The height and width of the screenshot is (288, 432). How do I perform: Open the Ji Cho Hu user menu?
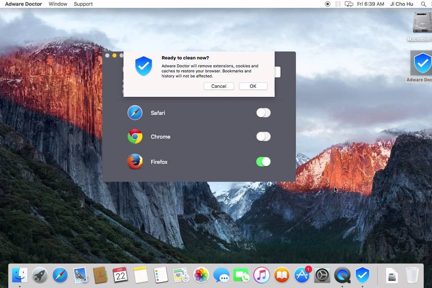pos(401,4)
